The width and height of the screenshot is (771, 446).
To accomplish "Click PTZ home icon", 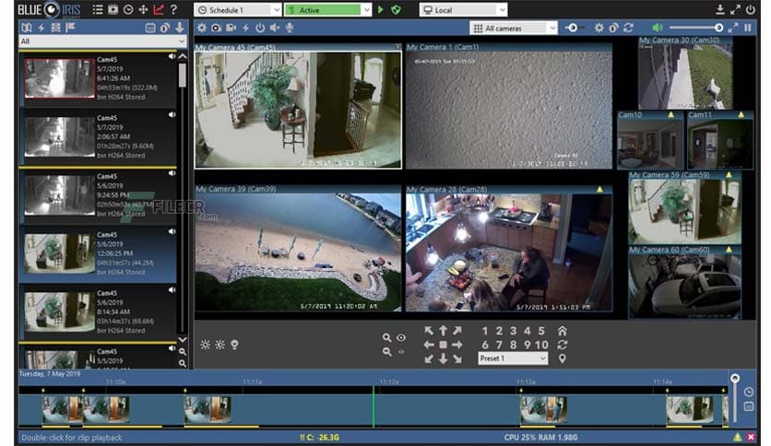I will click(562, 331).
